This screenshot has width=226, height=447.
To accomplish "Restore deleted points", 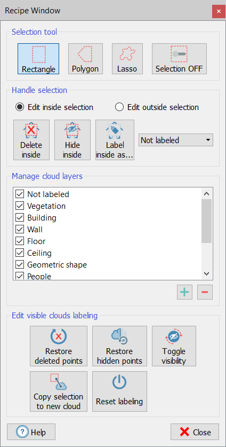I will tap(59, 346).
